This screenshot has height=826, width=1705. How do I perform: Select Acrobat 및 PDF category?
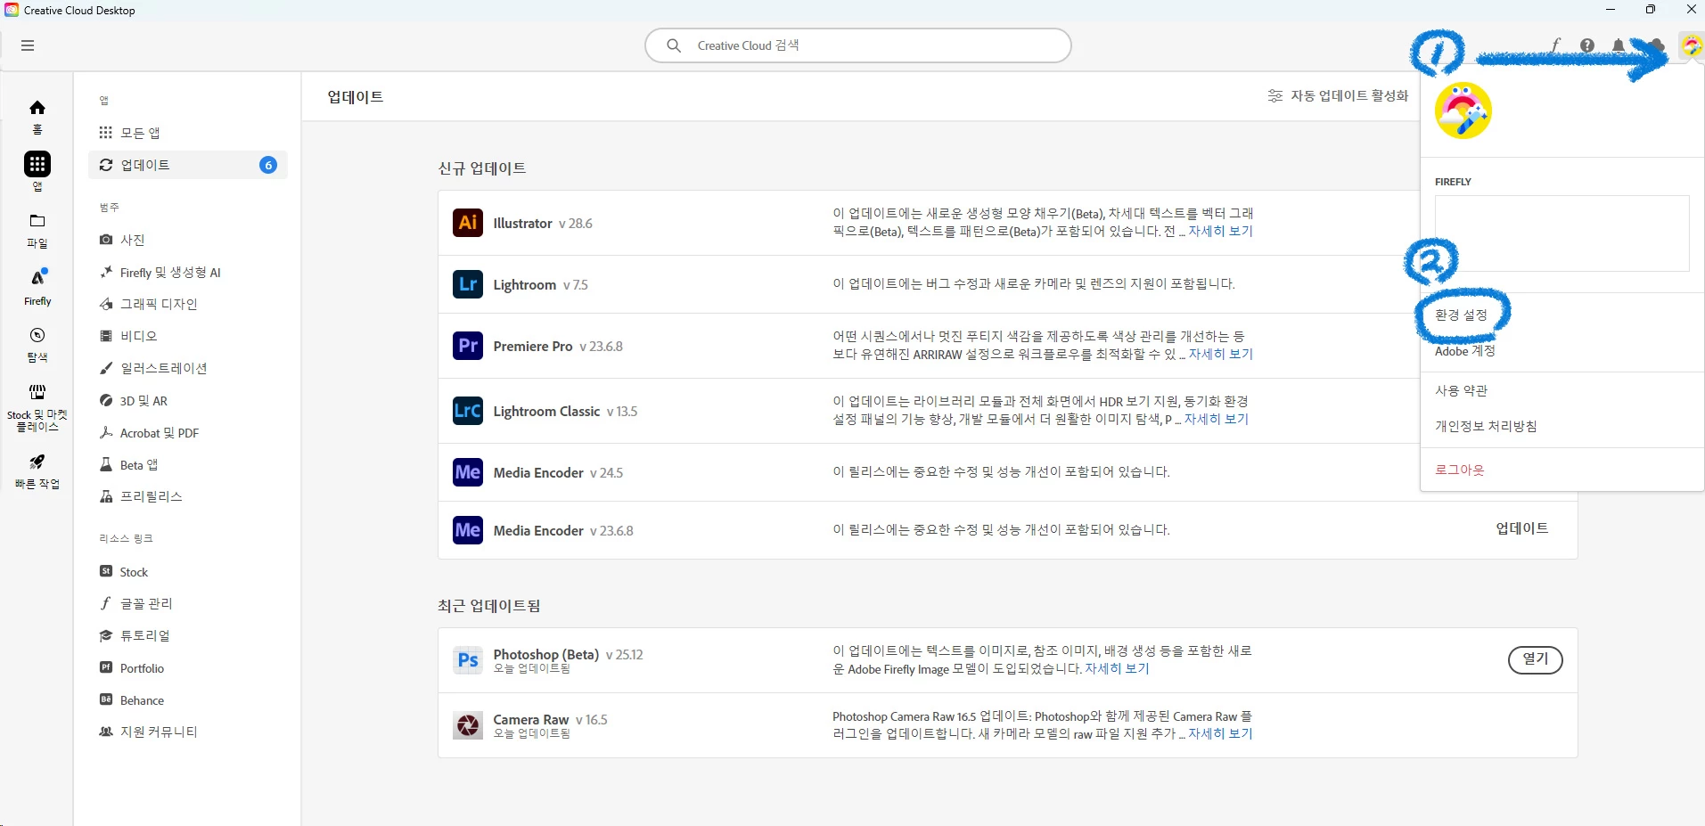pos(188,432)
